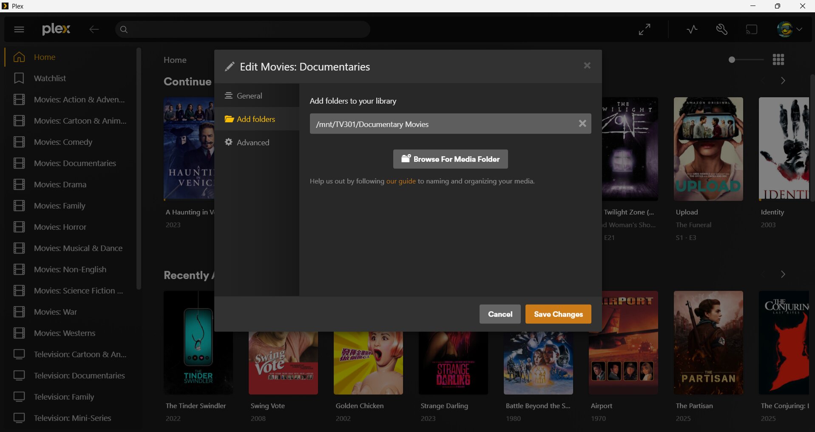Image resolution: width=815 pixels, height=432 pixels.
Task: Click the cast to device icon
Action: pos(752,29)
